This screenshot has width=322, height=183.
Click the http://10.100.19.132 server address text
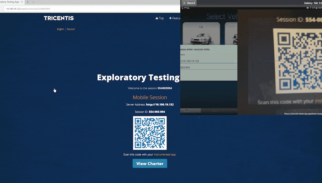pos(160,104)
